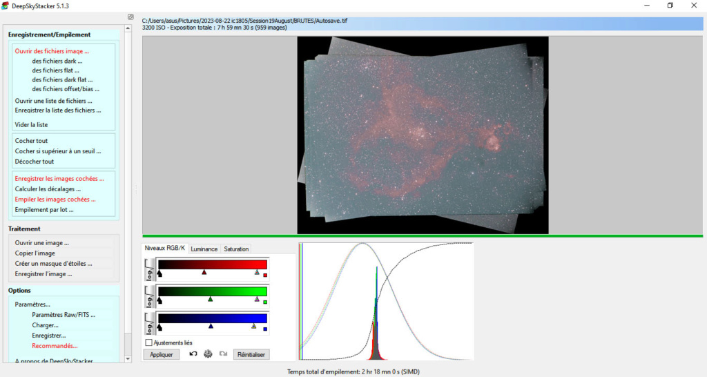Click the Enregistrement/Empilement section header
Viewport: 707px width, 377px height.
tap(49, 35)
